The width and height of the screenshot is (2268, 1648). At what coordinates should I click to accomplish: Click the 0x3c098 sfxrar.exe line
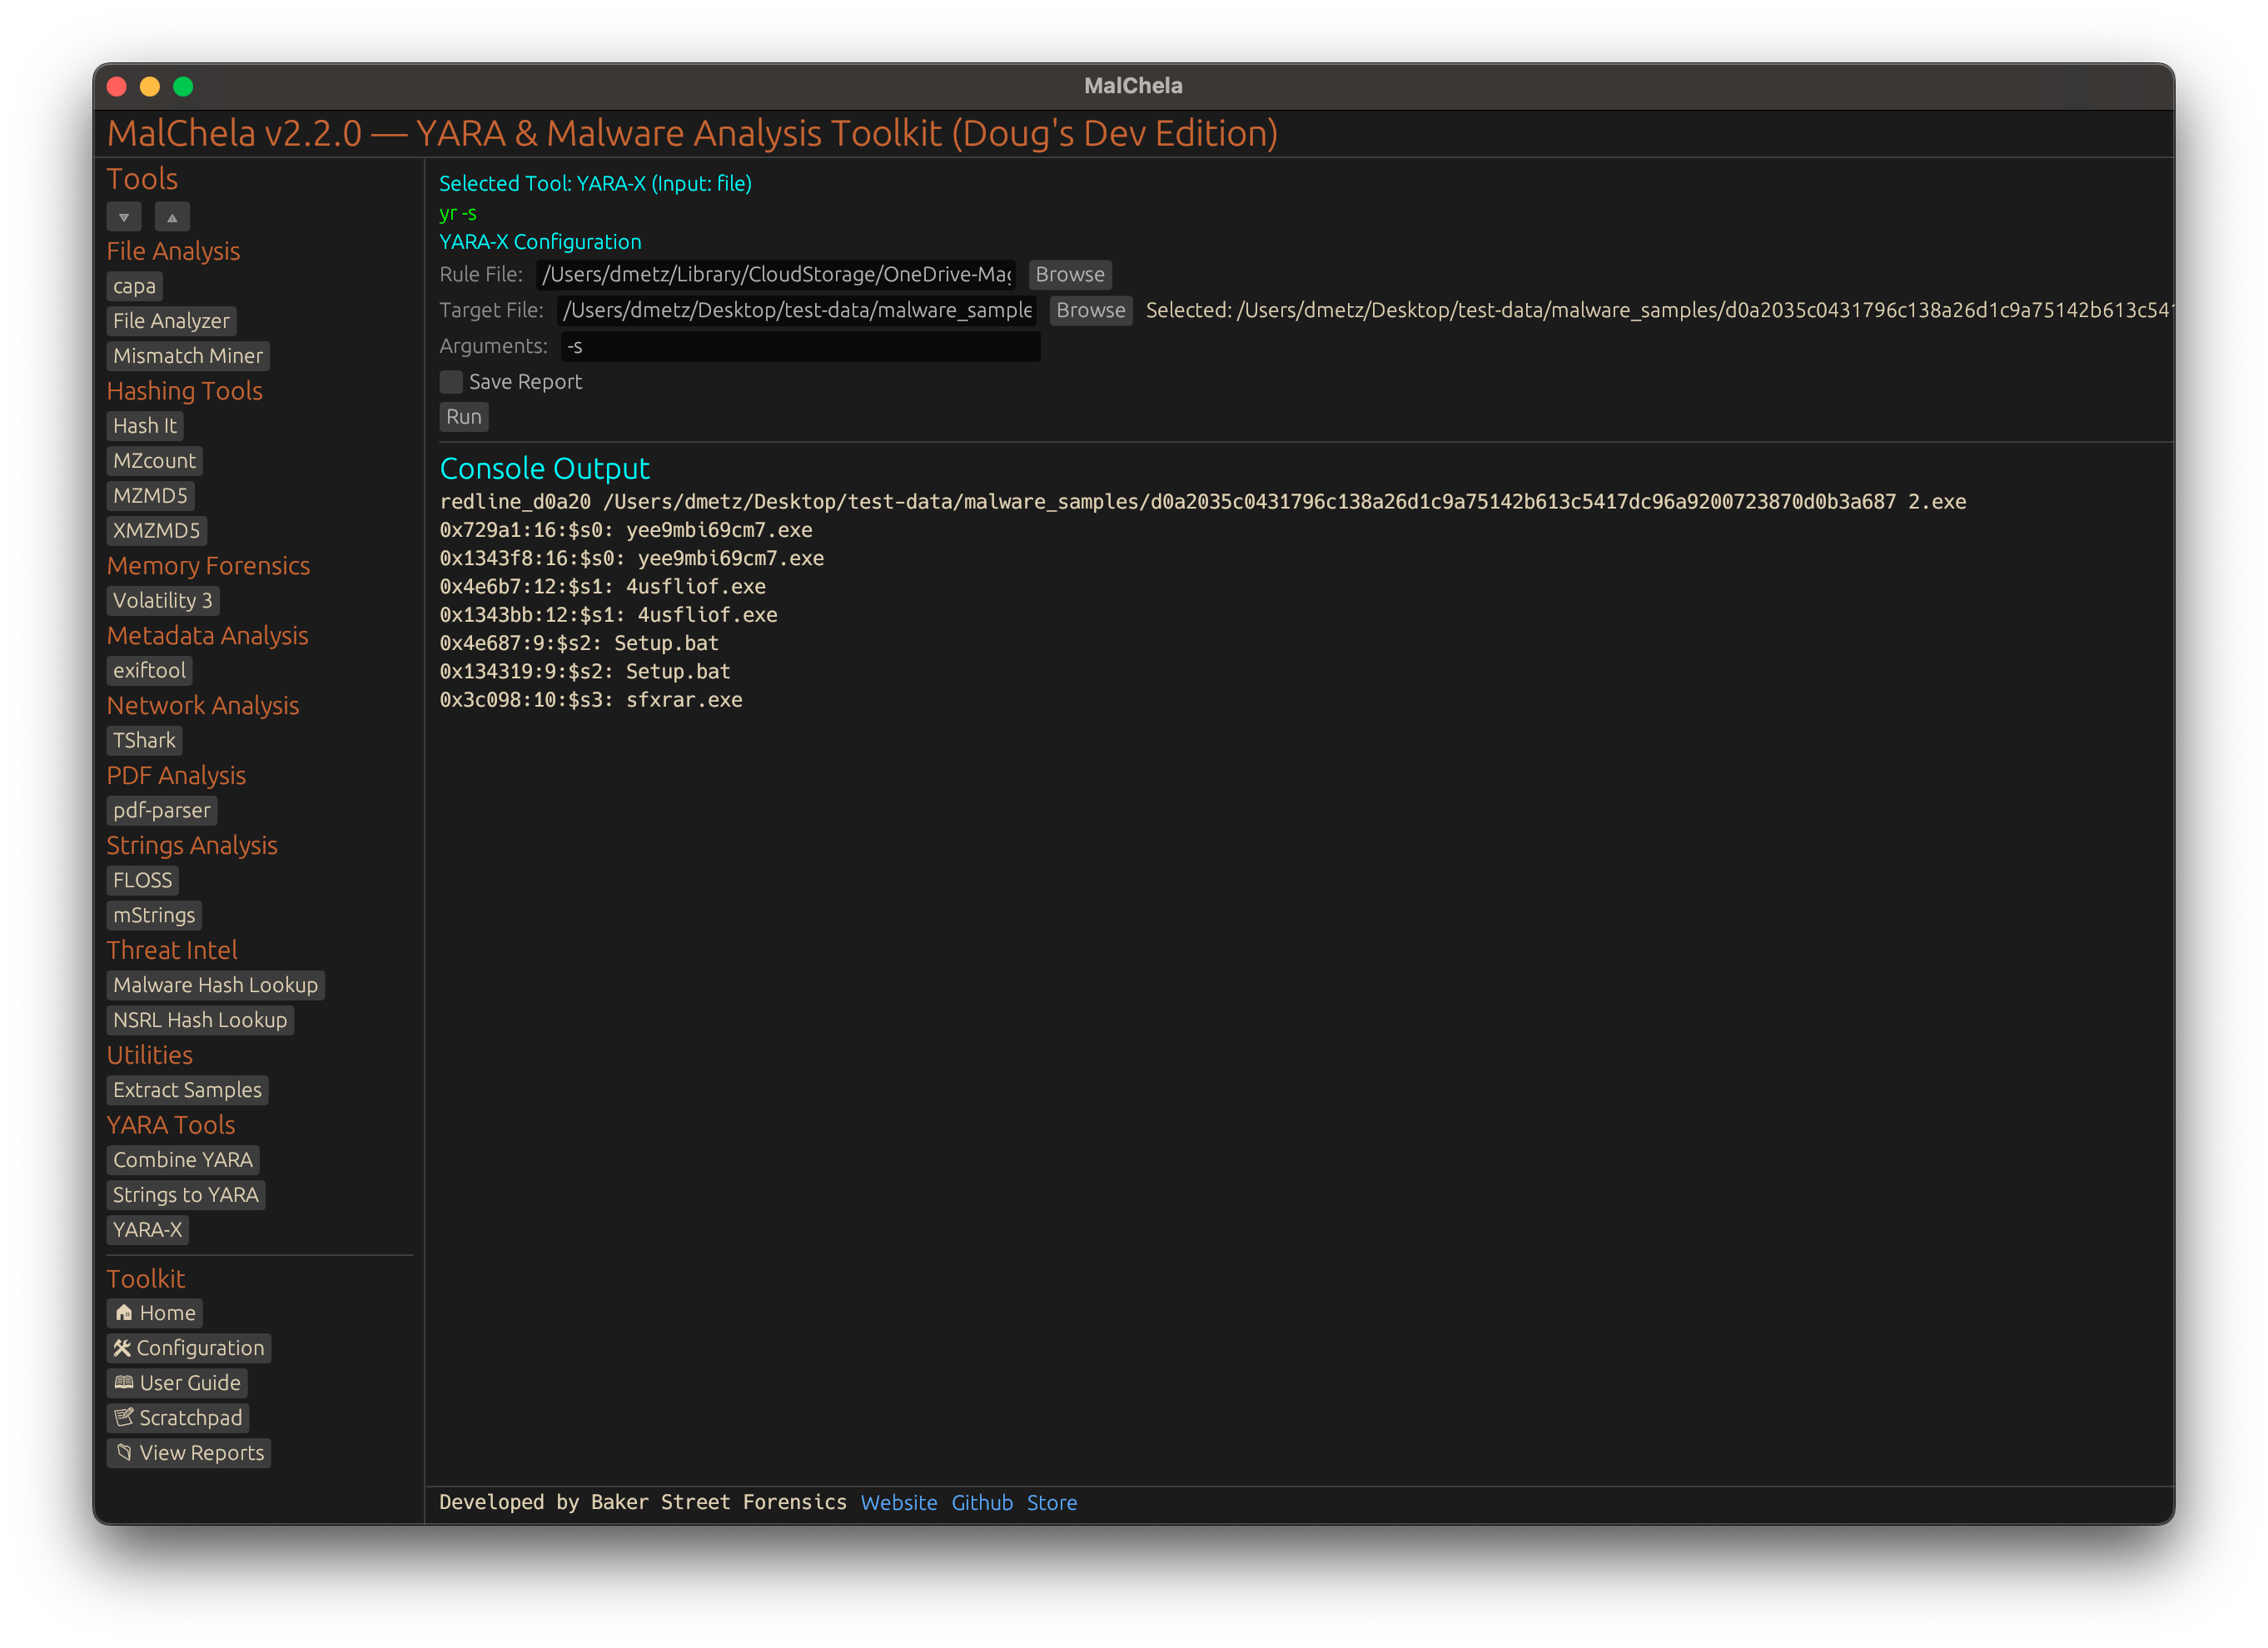click(x=591, y=701)
